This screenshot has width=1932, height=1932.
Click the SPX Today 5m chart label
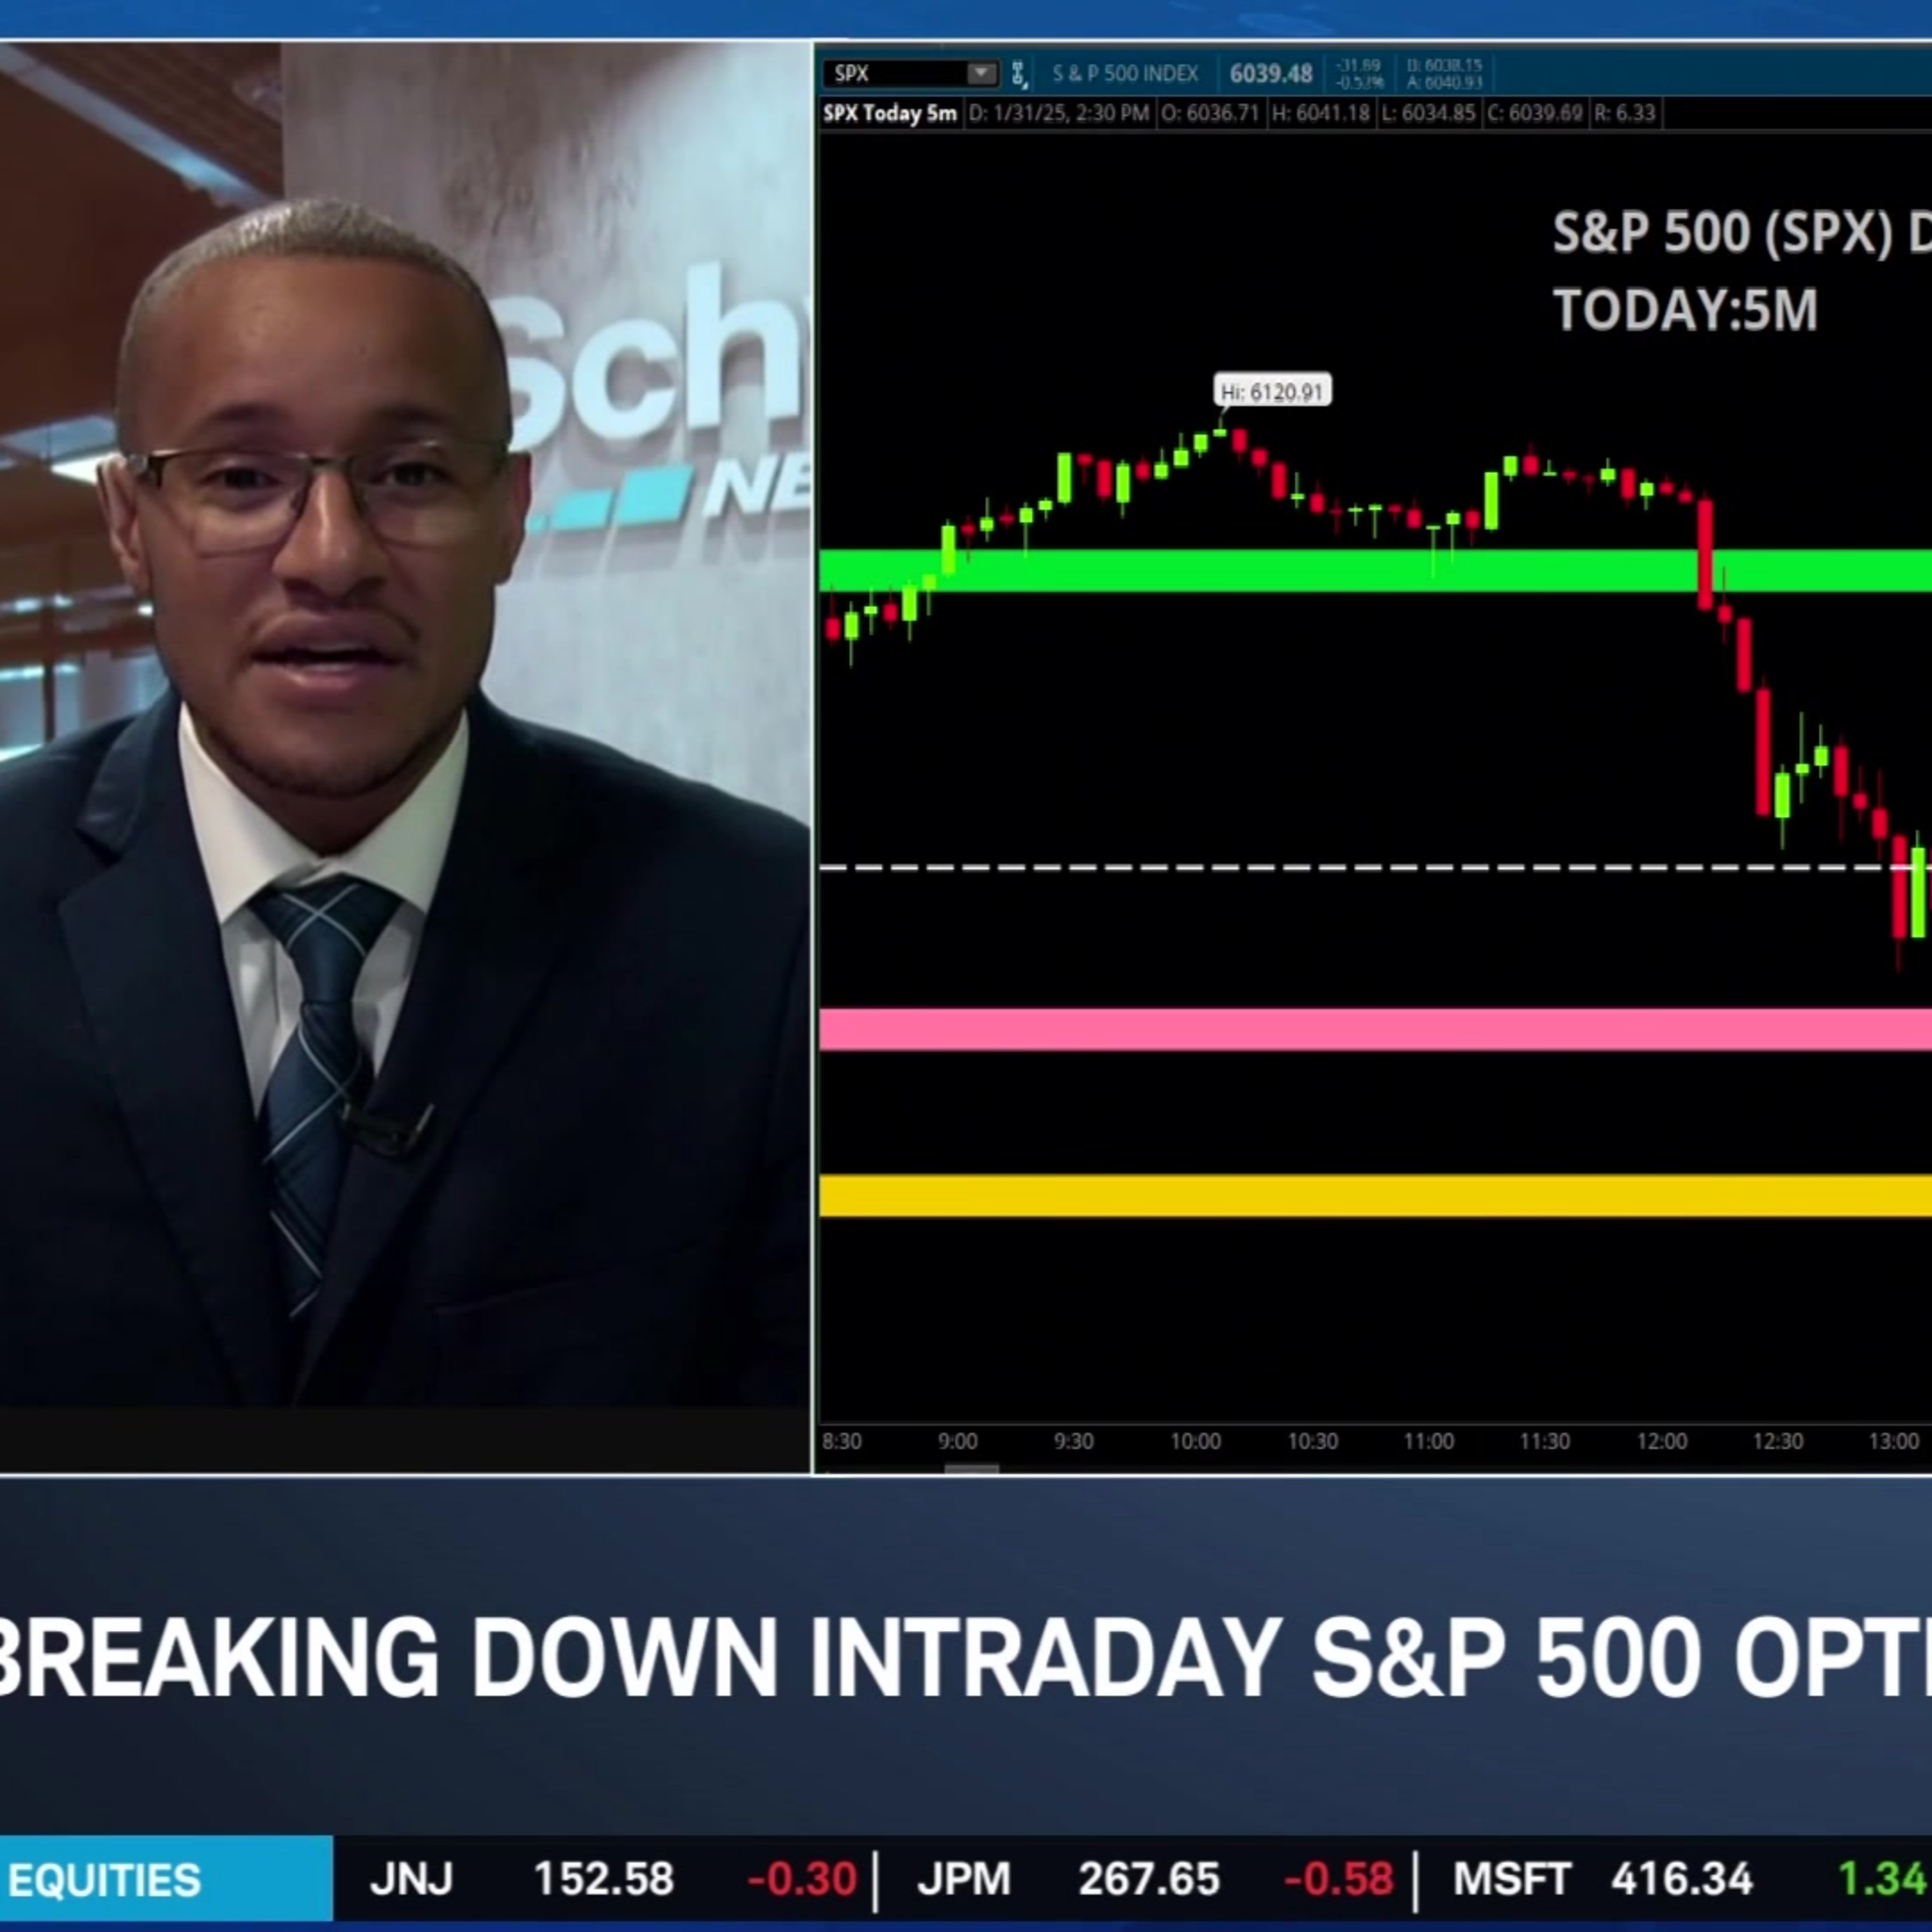pyautogui.click(x=890, y=113)
